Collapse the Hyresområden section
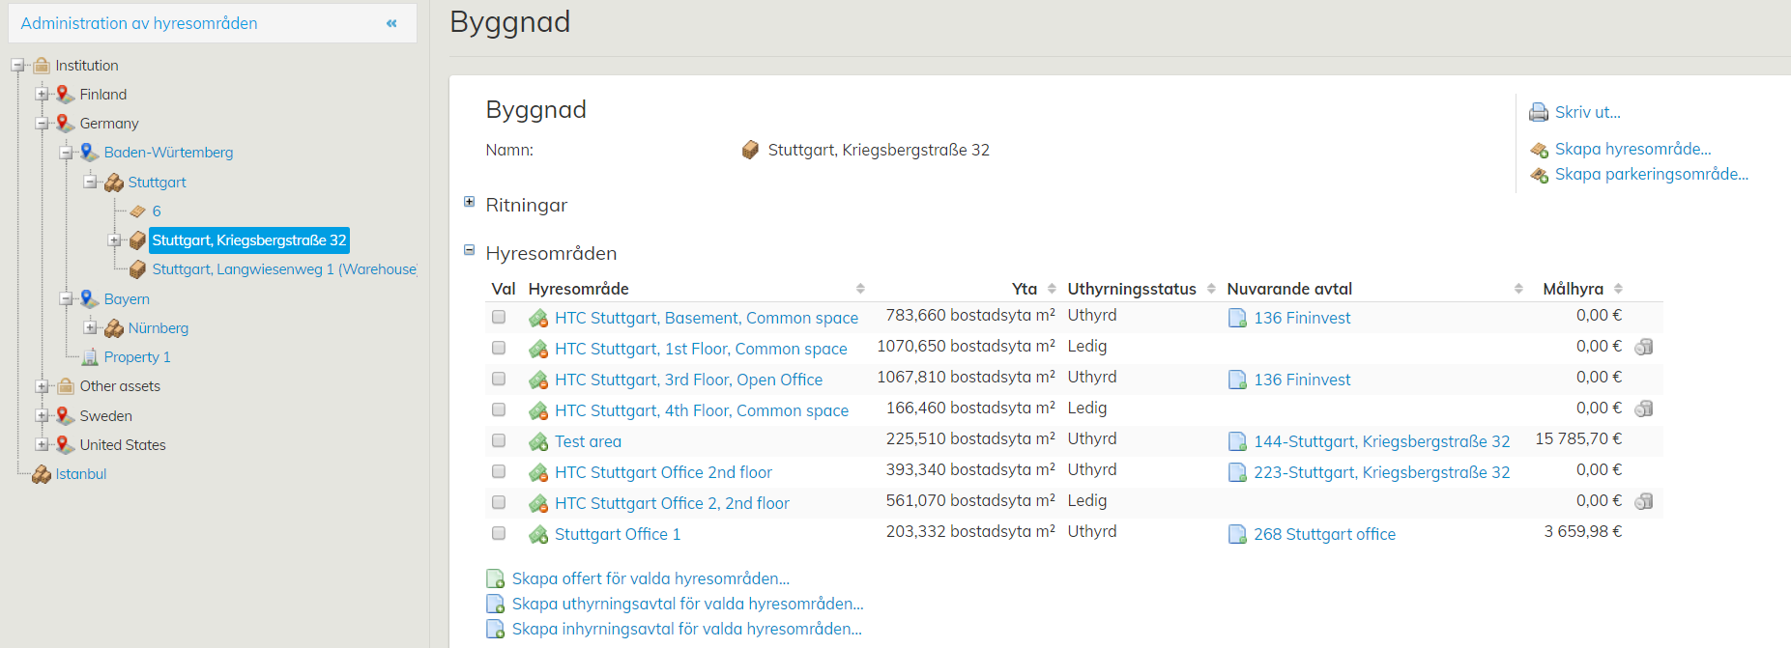 469,250
